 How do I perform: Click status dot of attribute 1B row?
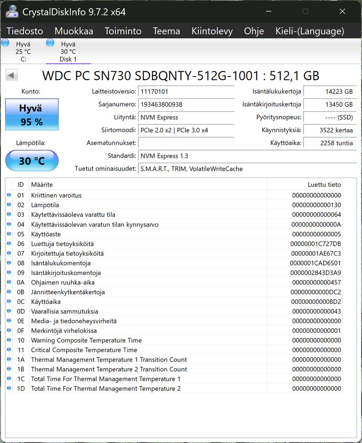coord(9,369)
